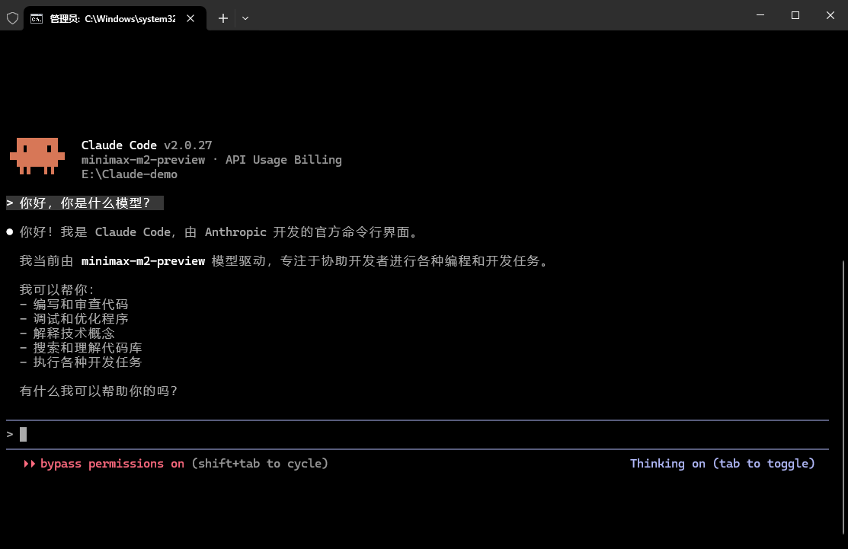
Task: Open a new terminal tab with plus
Action: point(222,18)
